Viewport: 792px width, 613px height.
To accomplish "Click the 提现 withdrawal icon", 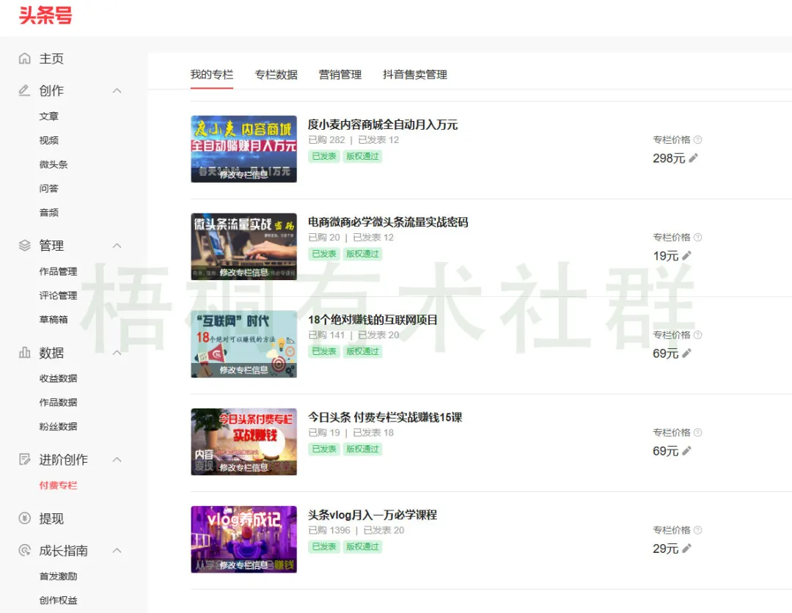I will 25,518.
